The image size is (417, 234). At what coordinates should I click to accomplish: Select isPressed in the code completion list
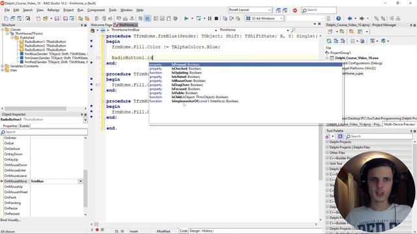click(x=245, y=64)
